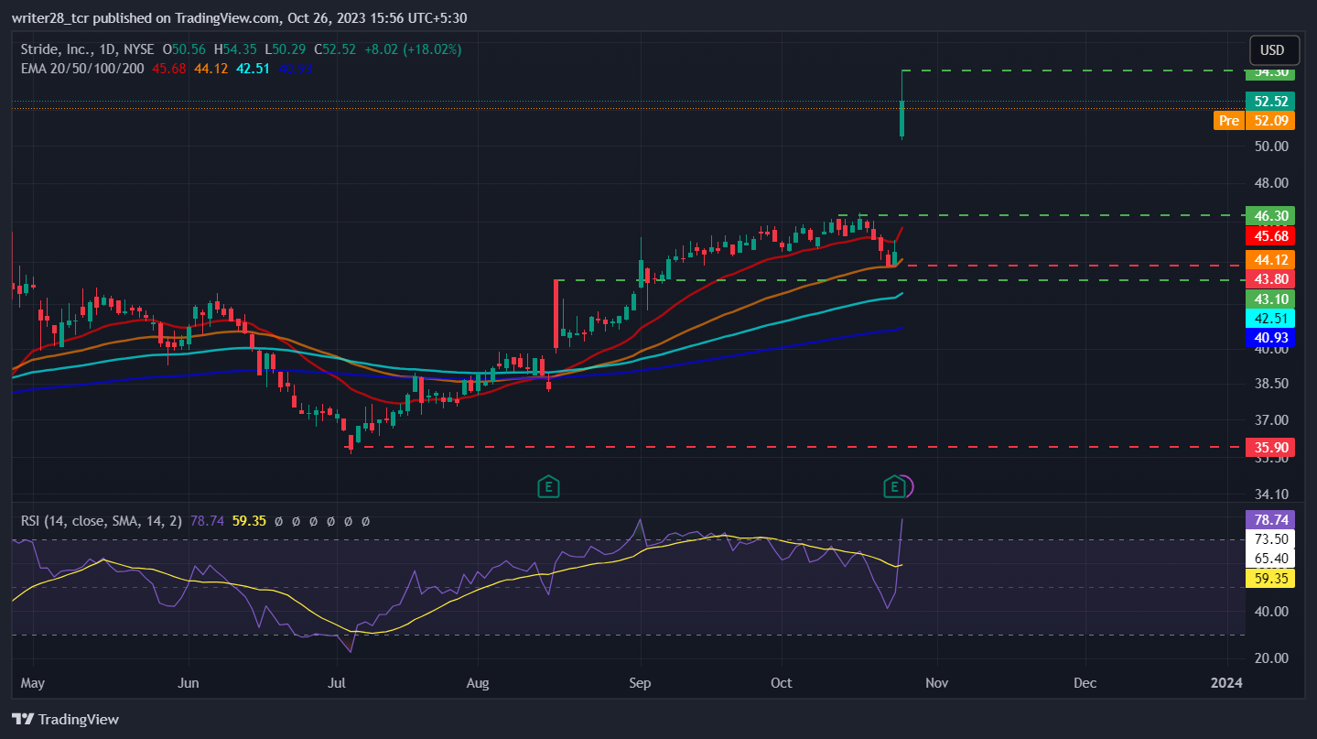1317x739 pixels.
Task: Click the TradingView logo
Action: (x=65, y=719)
